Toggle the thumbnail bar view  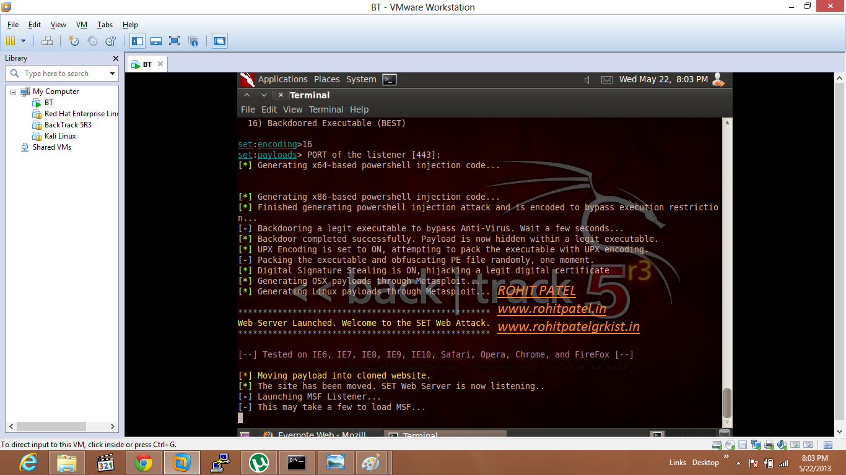(156, 41)
